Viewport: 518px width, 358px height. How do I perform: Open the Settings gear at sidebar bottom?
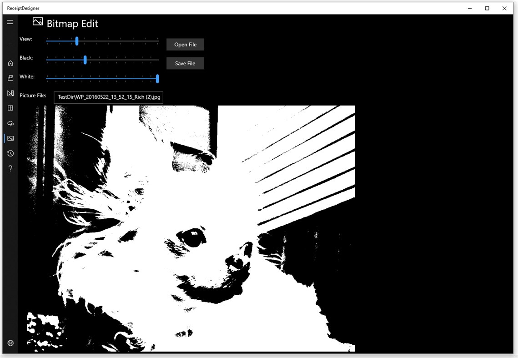[x=10, y=343]
